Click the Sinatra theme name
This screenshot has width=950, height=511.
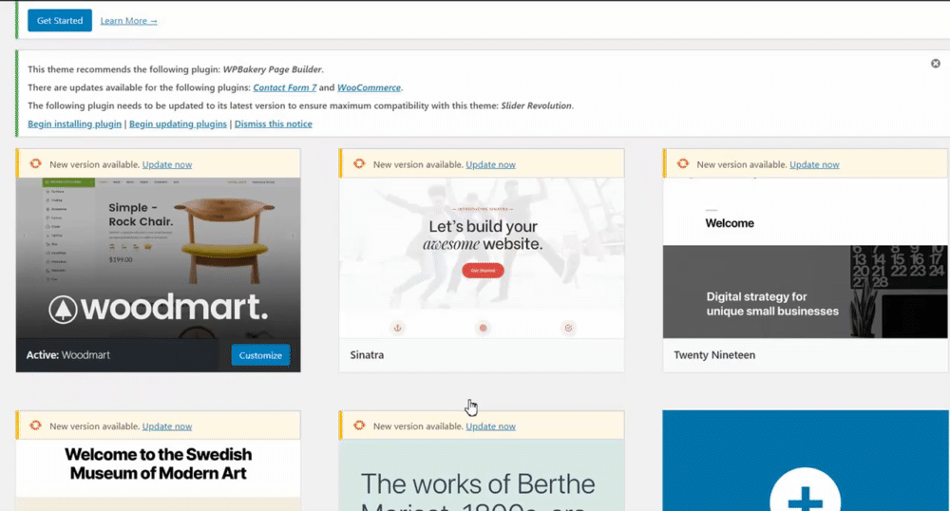pos(367,355)
